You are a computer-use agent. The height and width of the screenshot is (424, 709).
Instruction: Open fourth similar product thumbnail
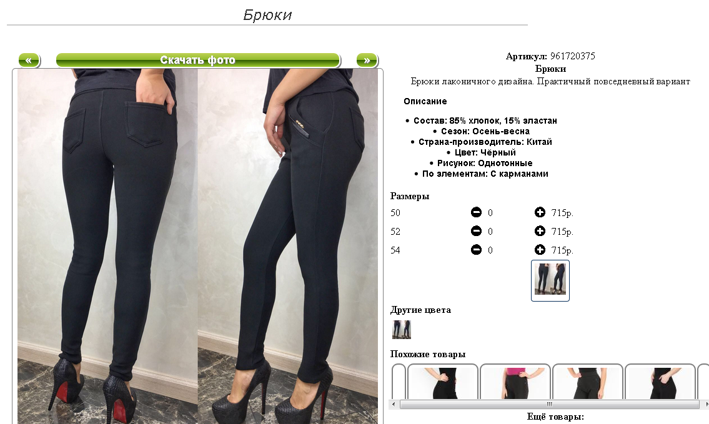[x=660, y=382]
